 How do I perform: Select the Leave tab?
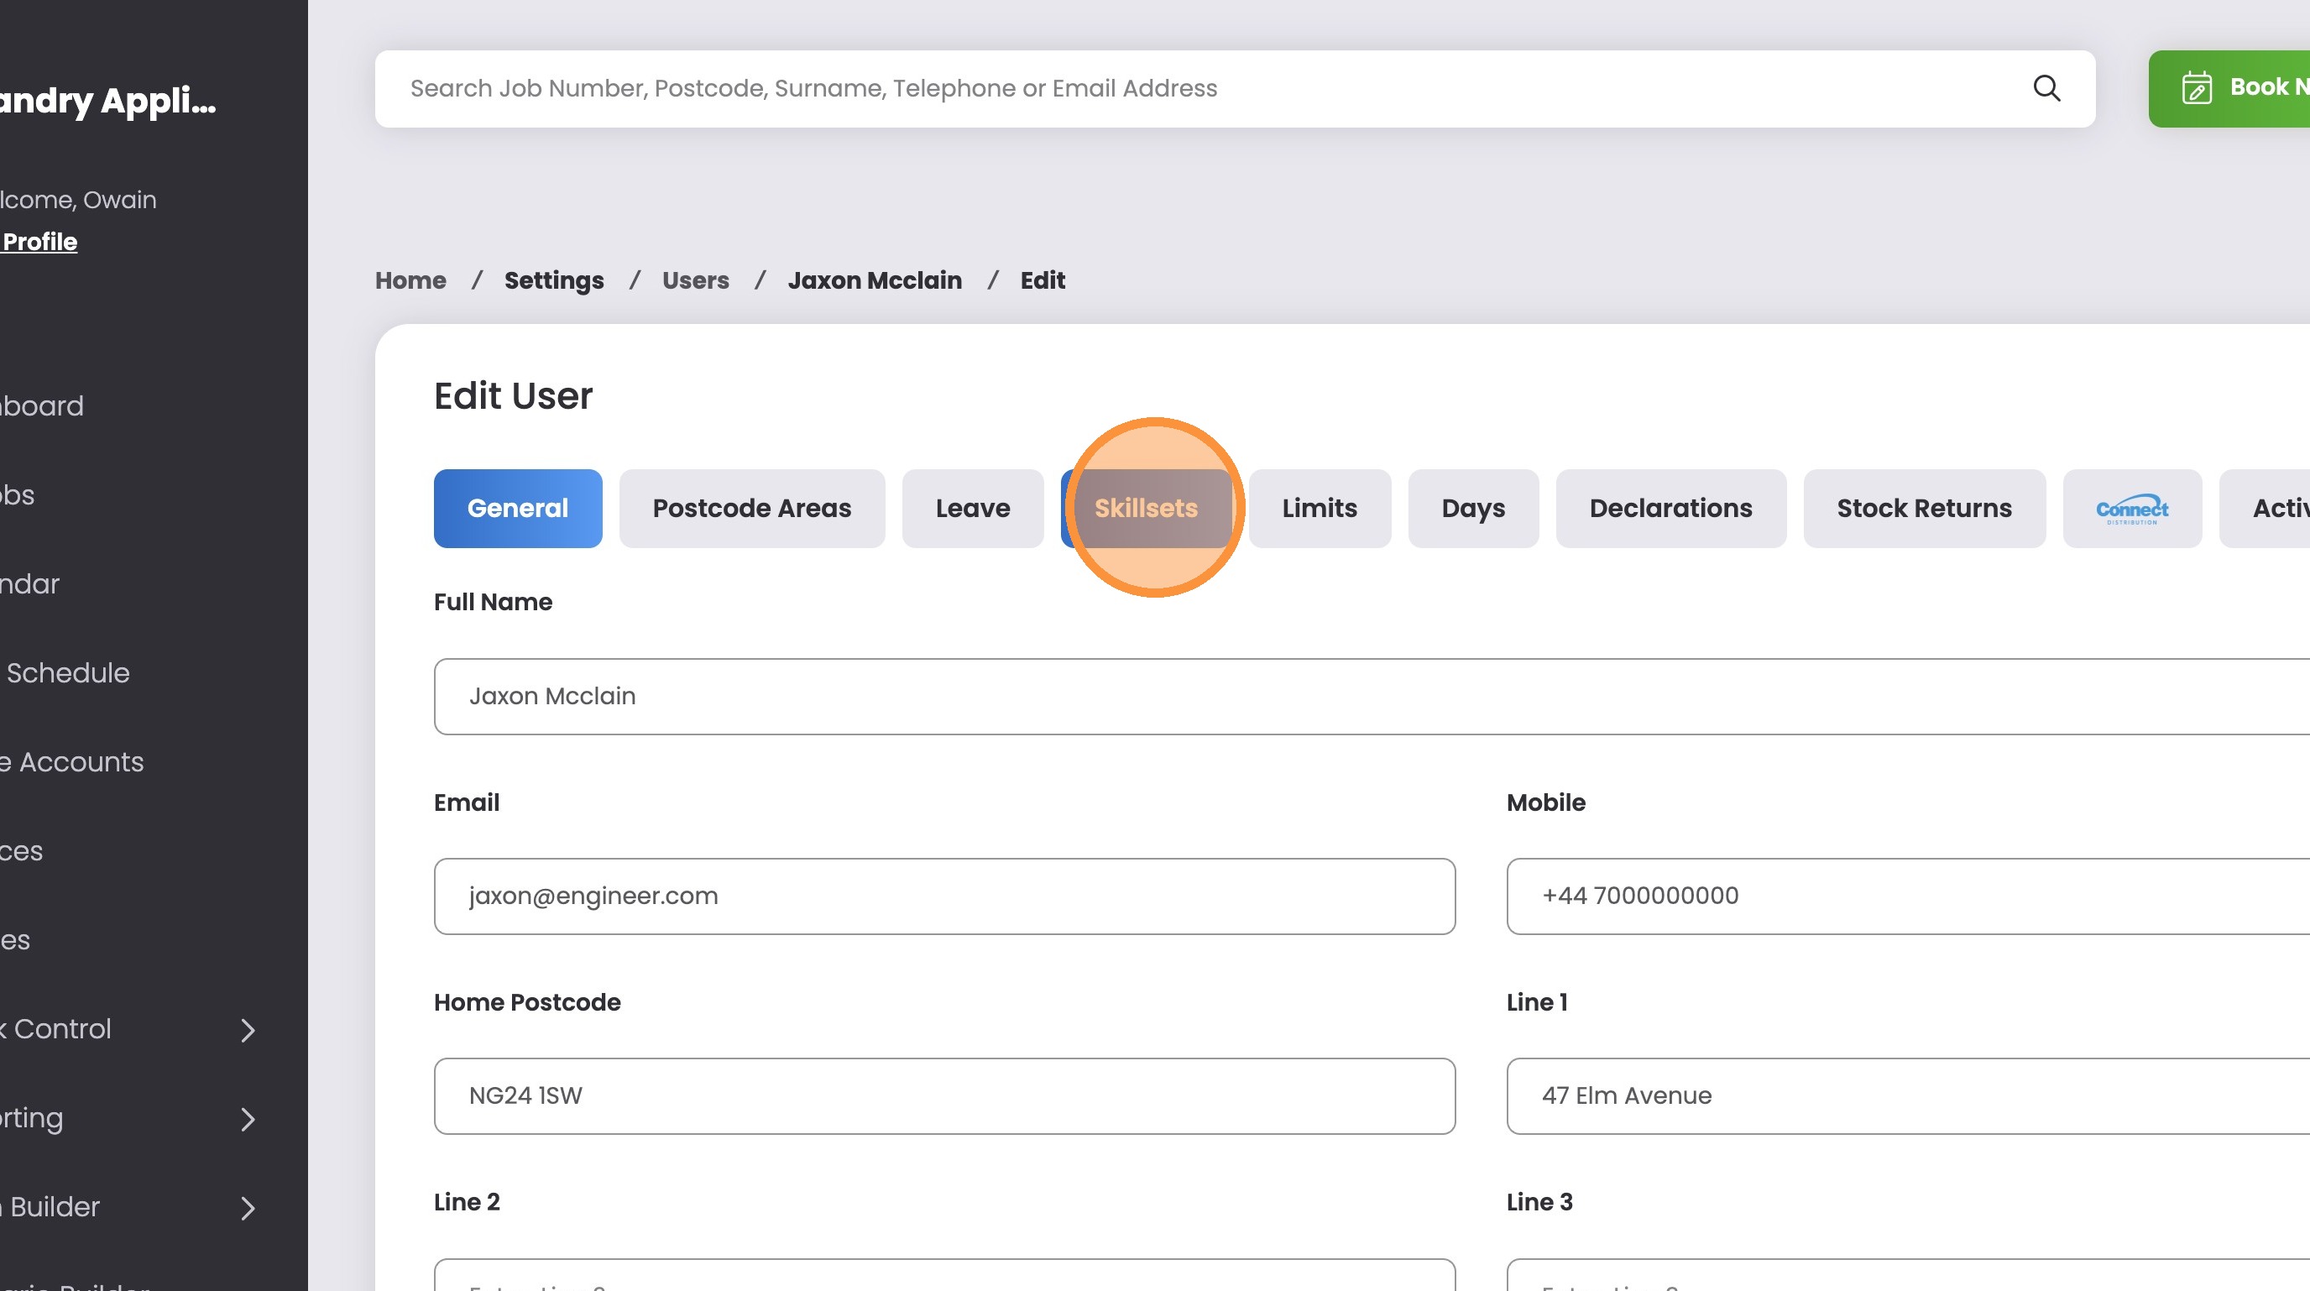[x=972, y=509]
